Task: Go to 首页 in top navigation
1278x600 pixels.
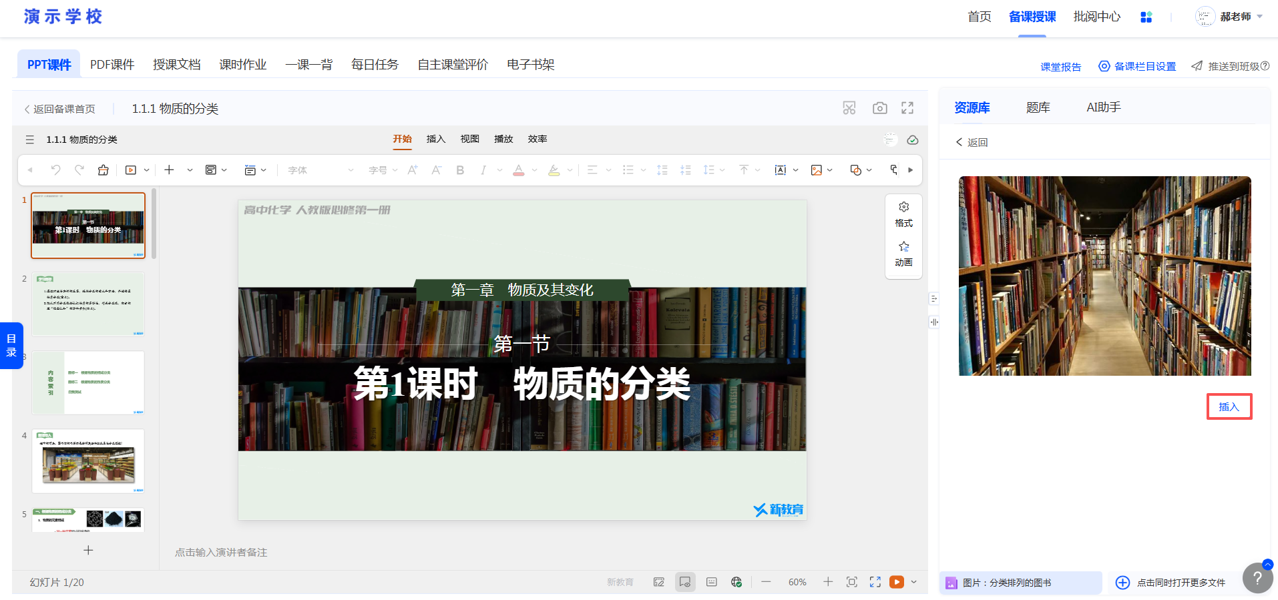Action: (980, 17)
